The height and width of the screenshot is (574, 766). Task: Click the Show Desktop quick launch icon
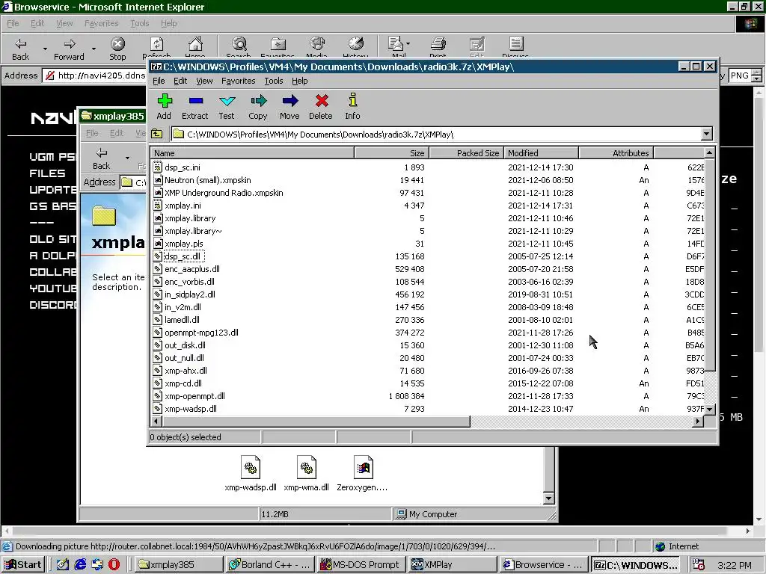point(63,564)
